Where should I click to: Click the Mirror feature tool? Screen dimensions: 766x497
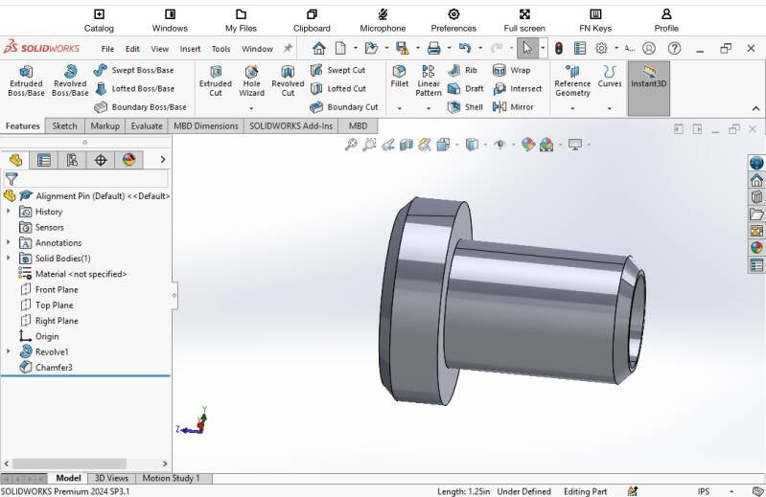(513, 107)
